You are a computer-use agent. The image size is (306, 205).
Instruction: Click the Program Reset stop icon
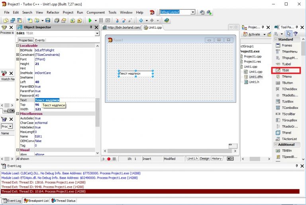tap(108, 20)
